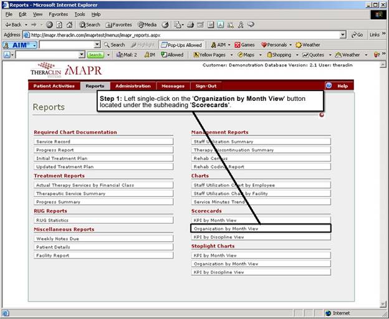389x319 pixels.
Task: Stop page loading with the Stop icon
Action: 49,24
